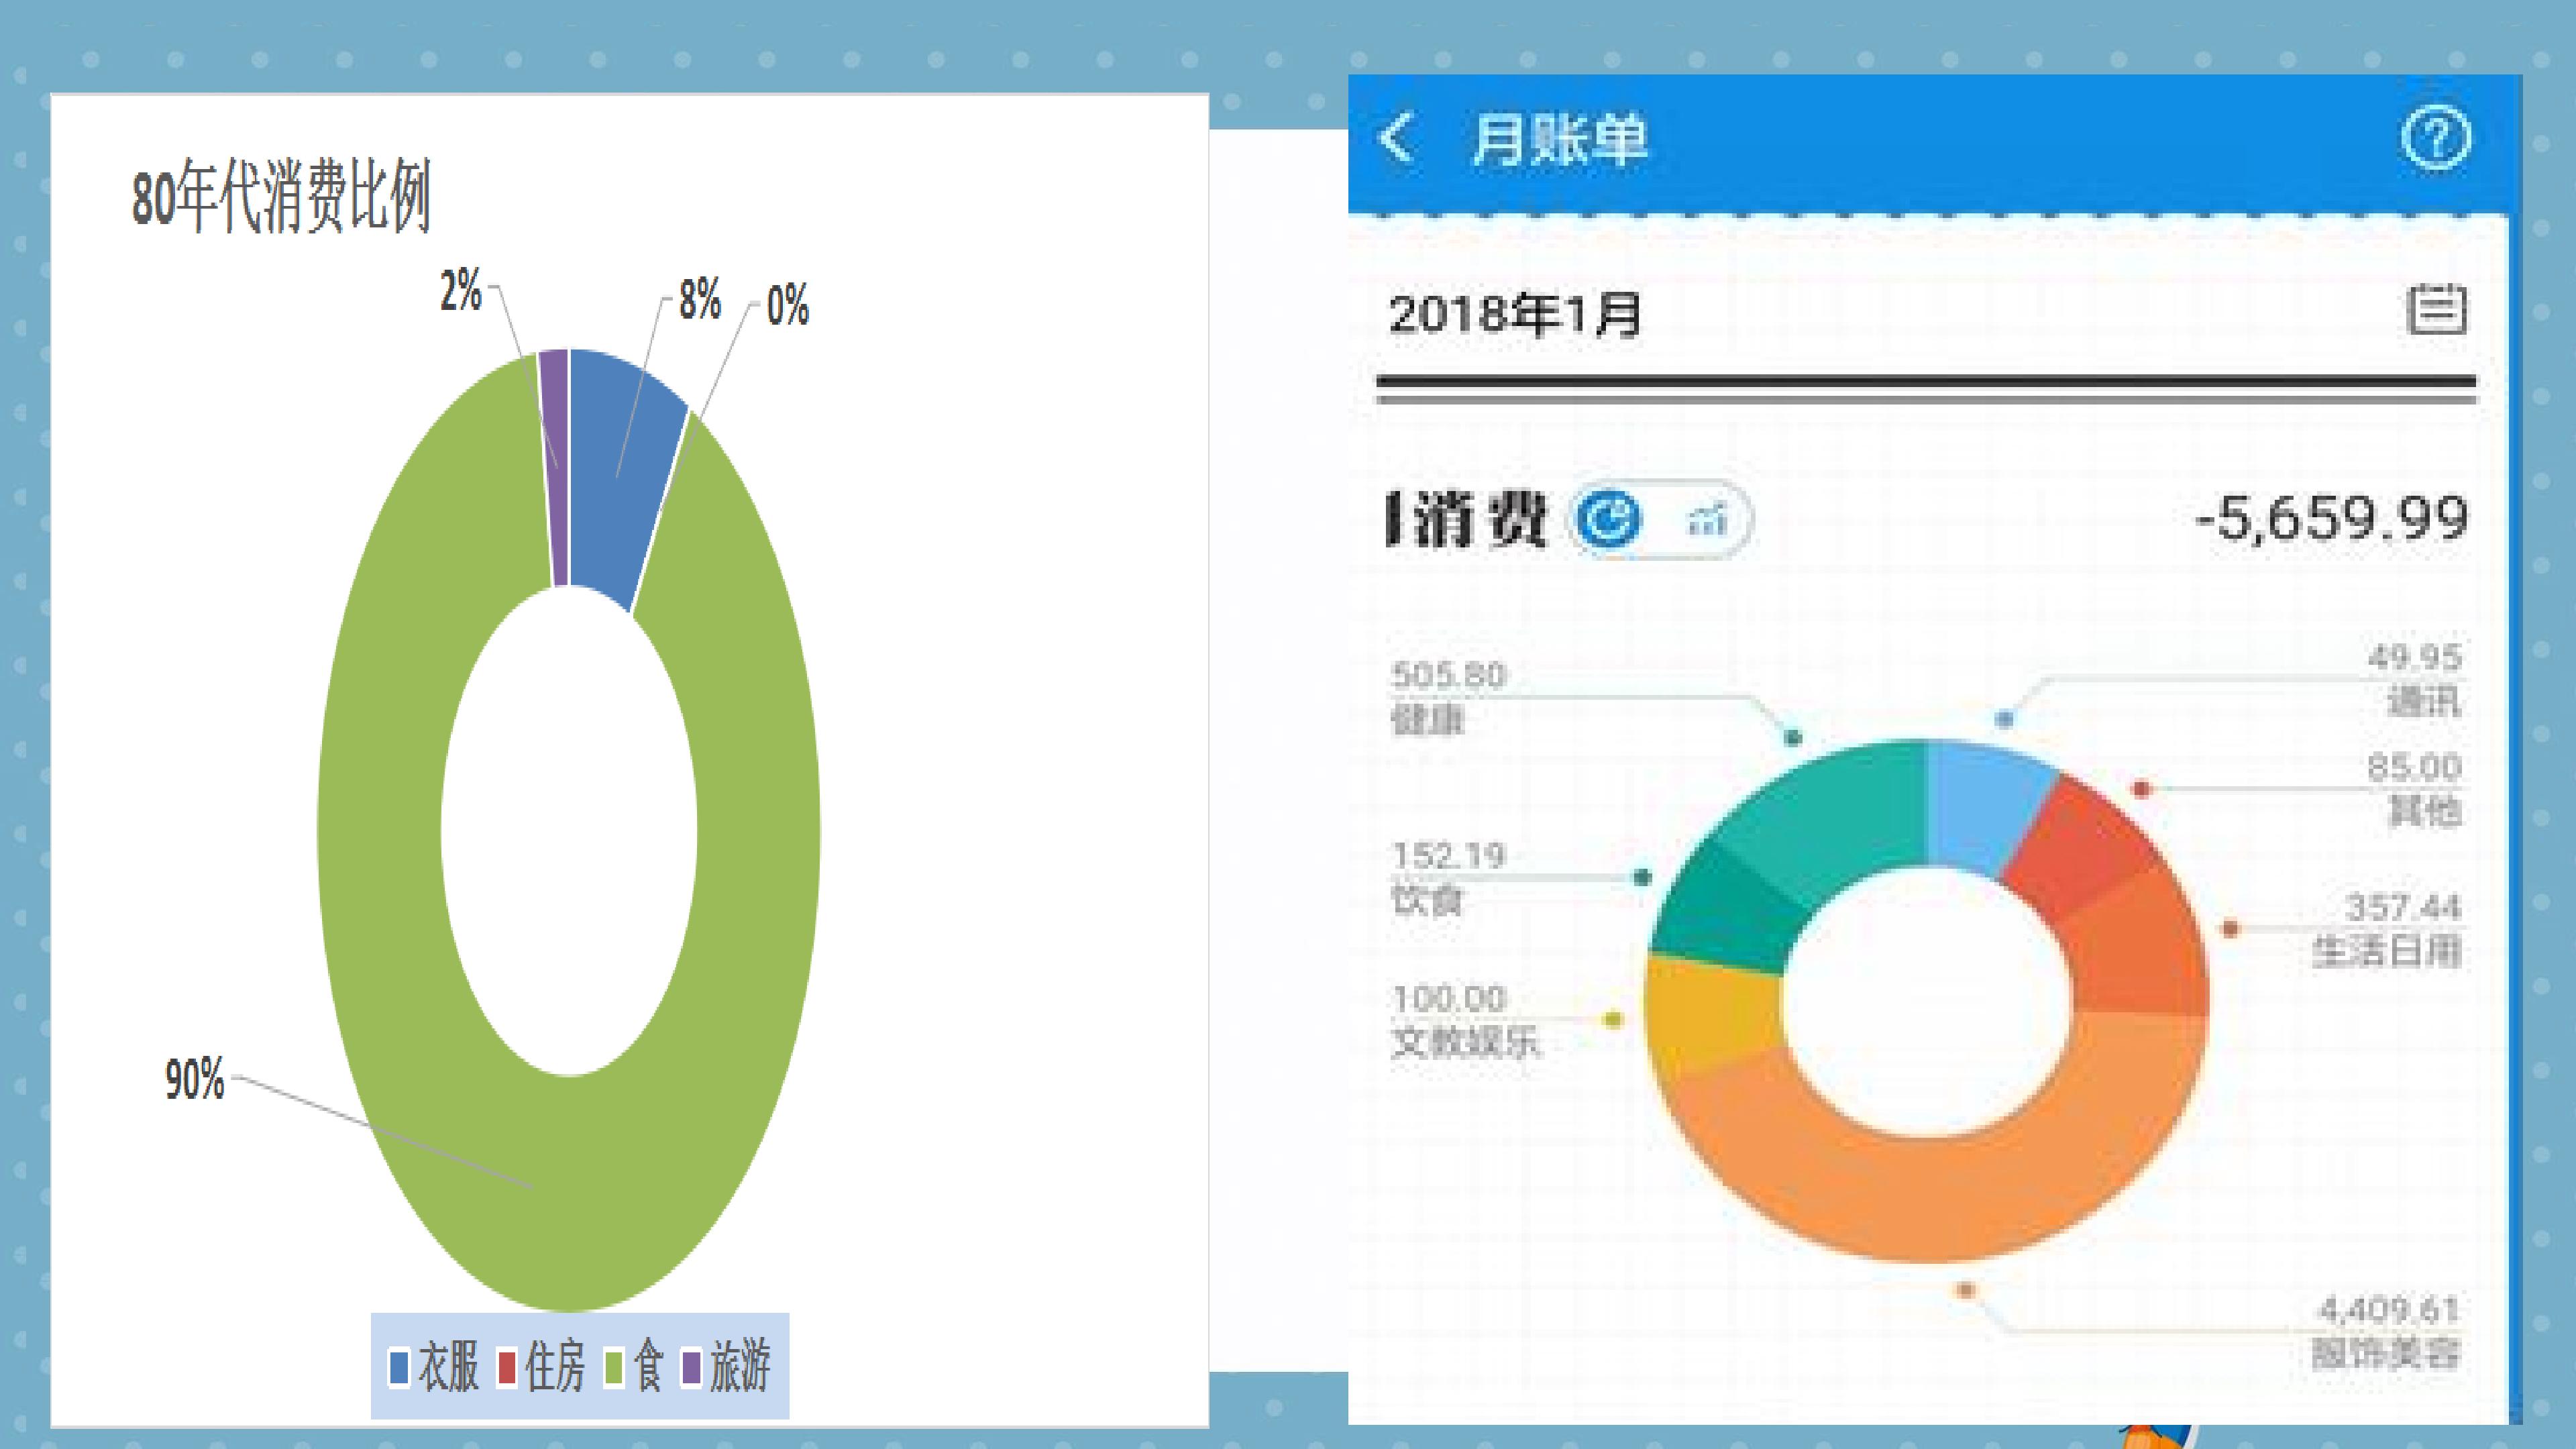Click the blue 衣服 legend swatch

point(398,1367)
